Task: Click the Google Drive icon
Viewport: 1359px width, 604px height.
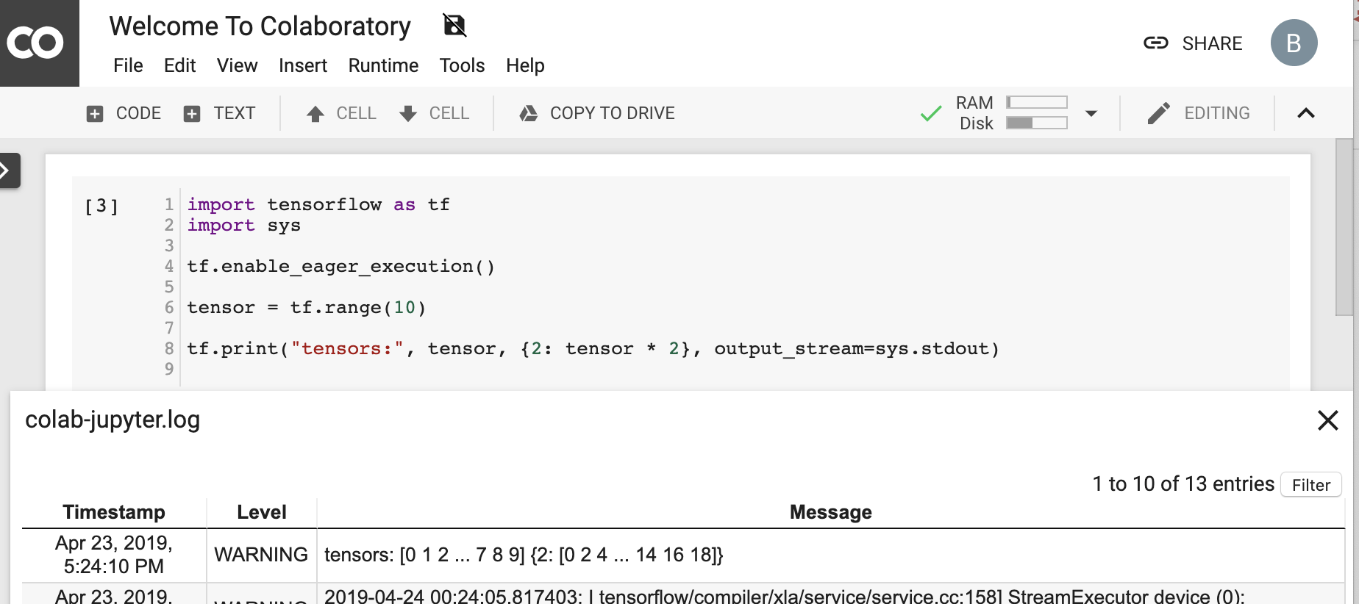Action: (528, 113)
